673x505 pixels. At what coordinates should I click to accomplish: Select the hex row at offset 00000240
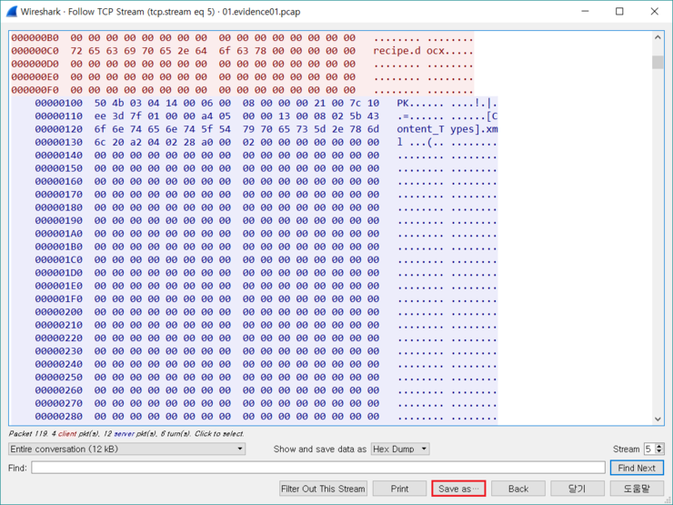266,364
